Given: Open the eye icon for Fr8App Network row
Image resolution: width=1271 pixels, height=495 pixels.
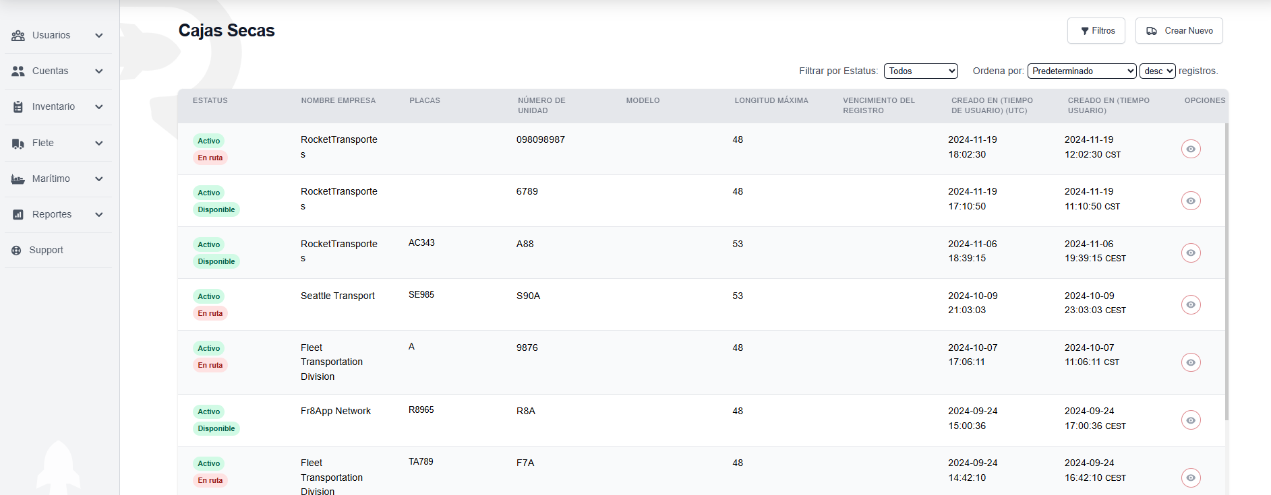Looking at the screenshot, I should coord(1191,420).
